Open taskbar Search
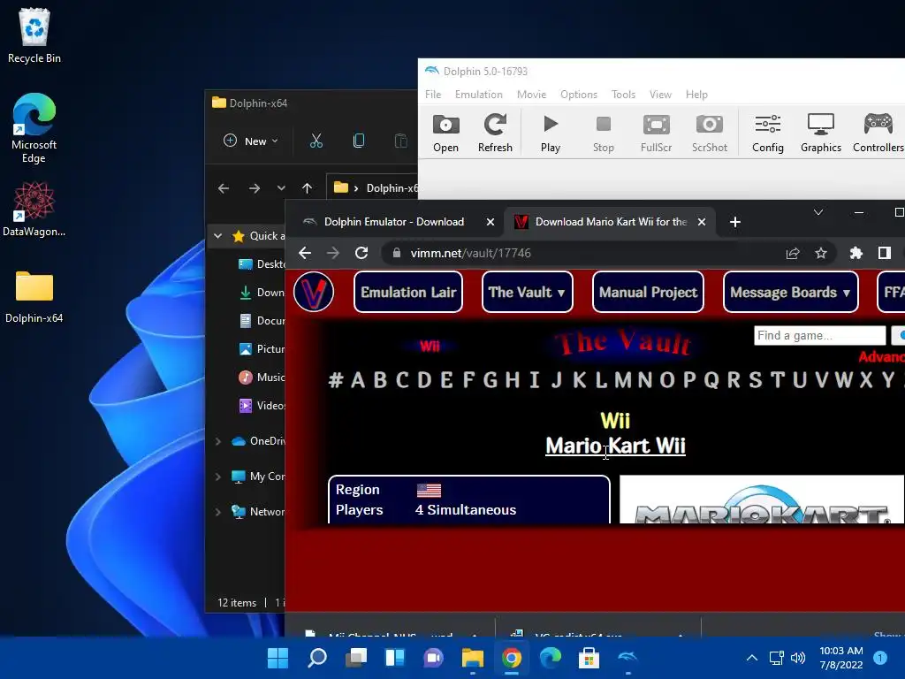905x679 pixels. [317, 658]
